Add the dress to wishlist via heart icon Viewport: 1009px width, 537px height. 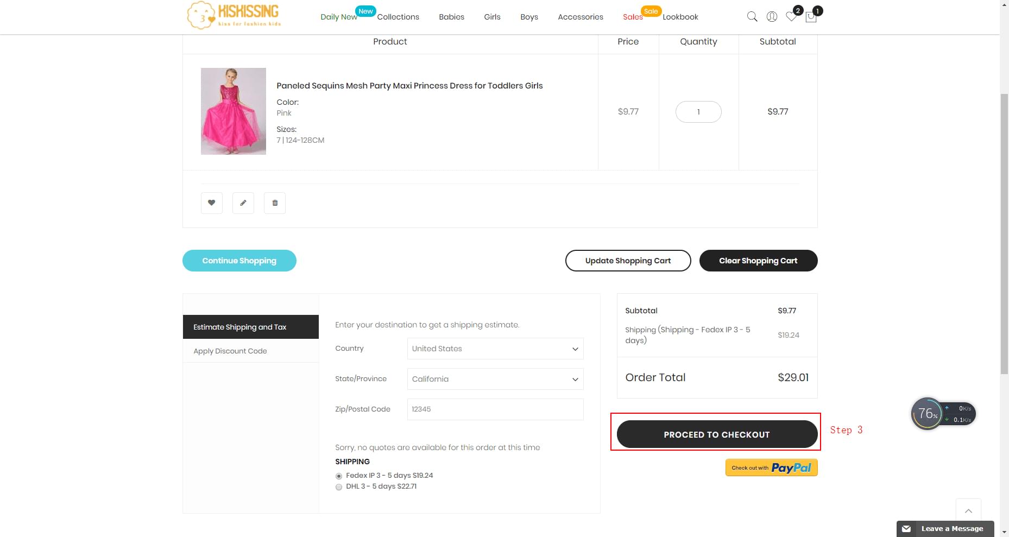click(x=211, y=203)
